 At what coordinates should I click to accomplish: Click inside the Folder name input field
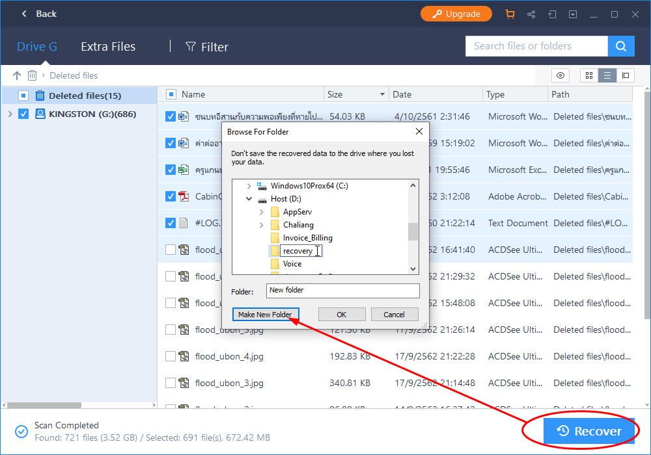pos(343,291)
